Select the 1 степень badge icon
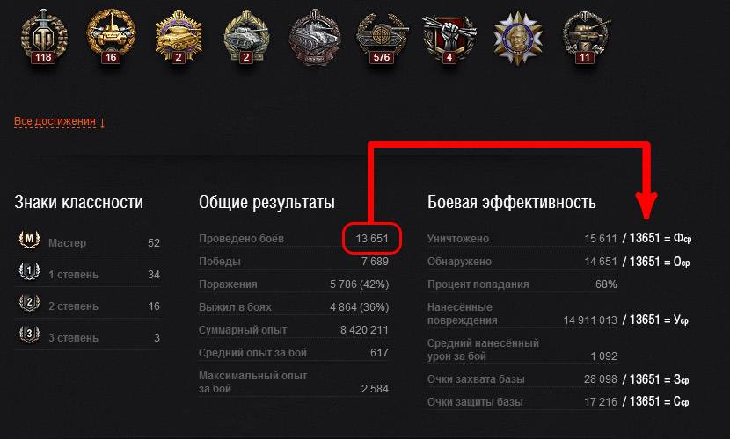 click(x=29, y=271)
